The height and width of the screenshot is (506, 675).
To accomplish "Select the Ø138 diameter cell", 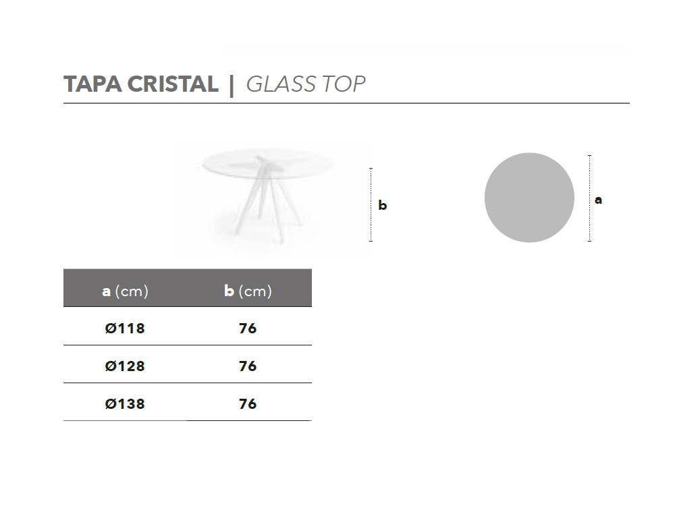I will 125,404.
